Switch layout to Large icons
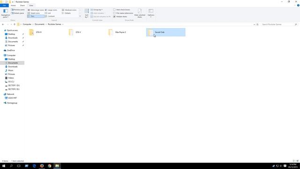300x169 pixels. pos(51,10)
